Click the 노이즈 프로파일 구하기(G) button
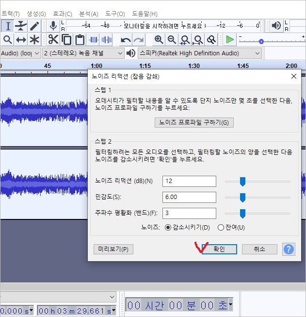306x317 pixels. click(194, 122)
